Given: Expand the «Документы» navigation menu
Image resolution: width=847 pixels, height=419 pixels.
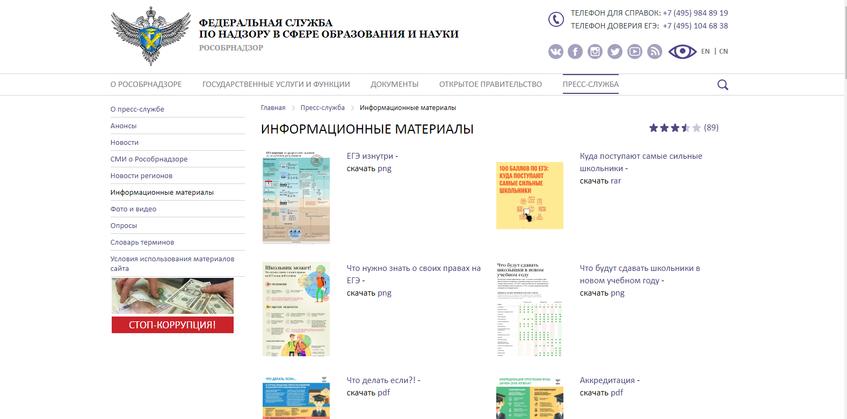Looking at the screenshot, I should point(394,84).
